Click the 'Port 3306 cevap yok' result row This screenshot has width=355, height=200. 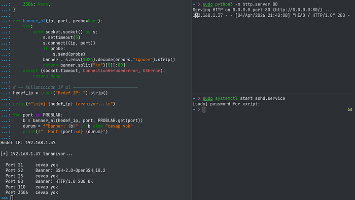pyautogui.click(x=31, y=192)
